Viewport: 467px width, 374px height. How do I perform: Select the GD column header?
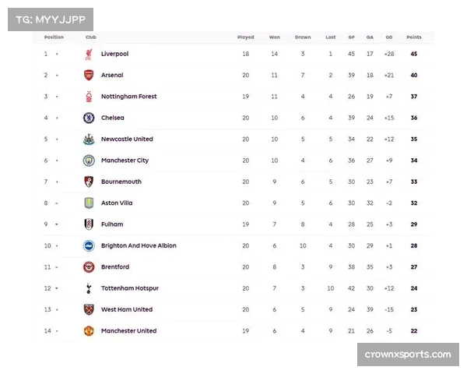pos(388,37)
